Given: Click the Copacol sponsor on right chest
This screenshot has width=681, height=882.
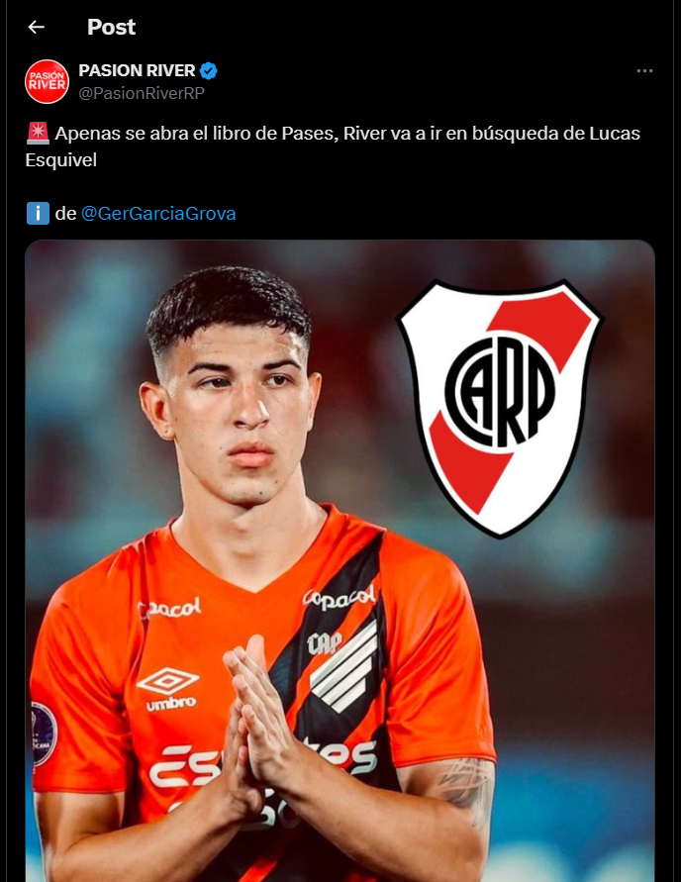Looking at the screenshot, I should 340,599.
